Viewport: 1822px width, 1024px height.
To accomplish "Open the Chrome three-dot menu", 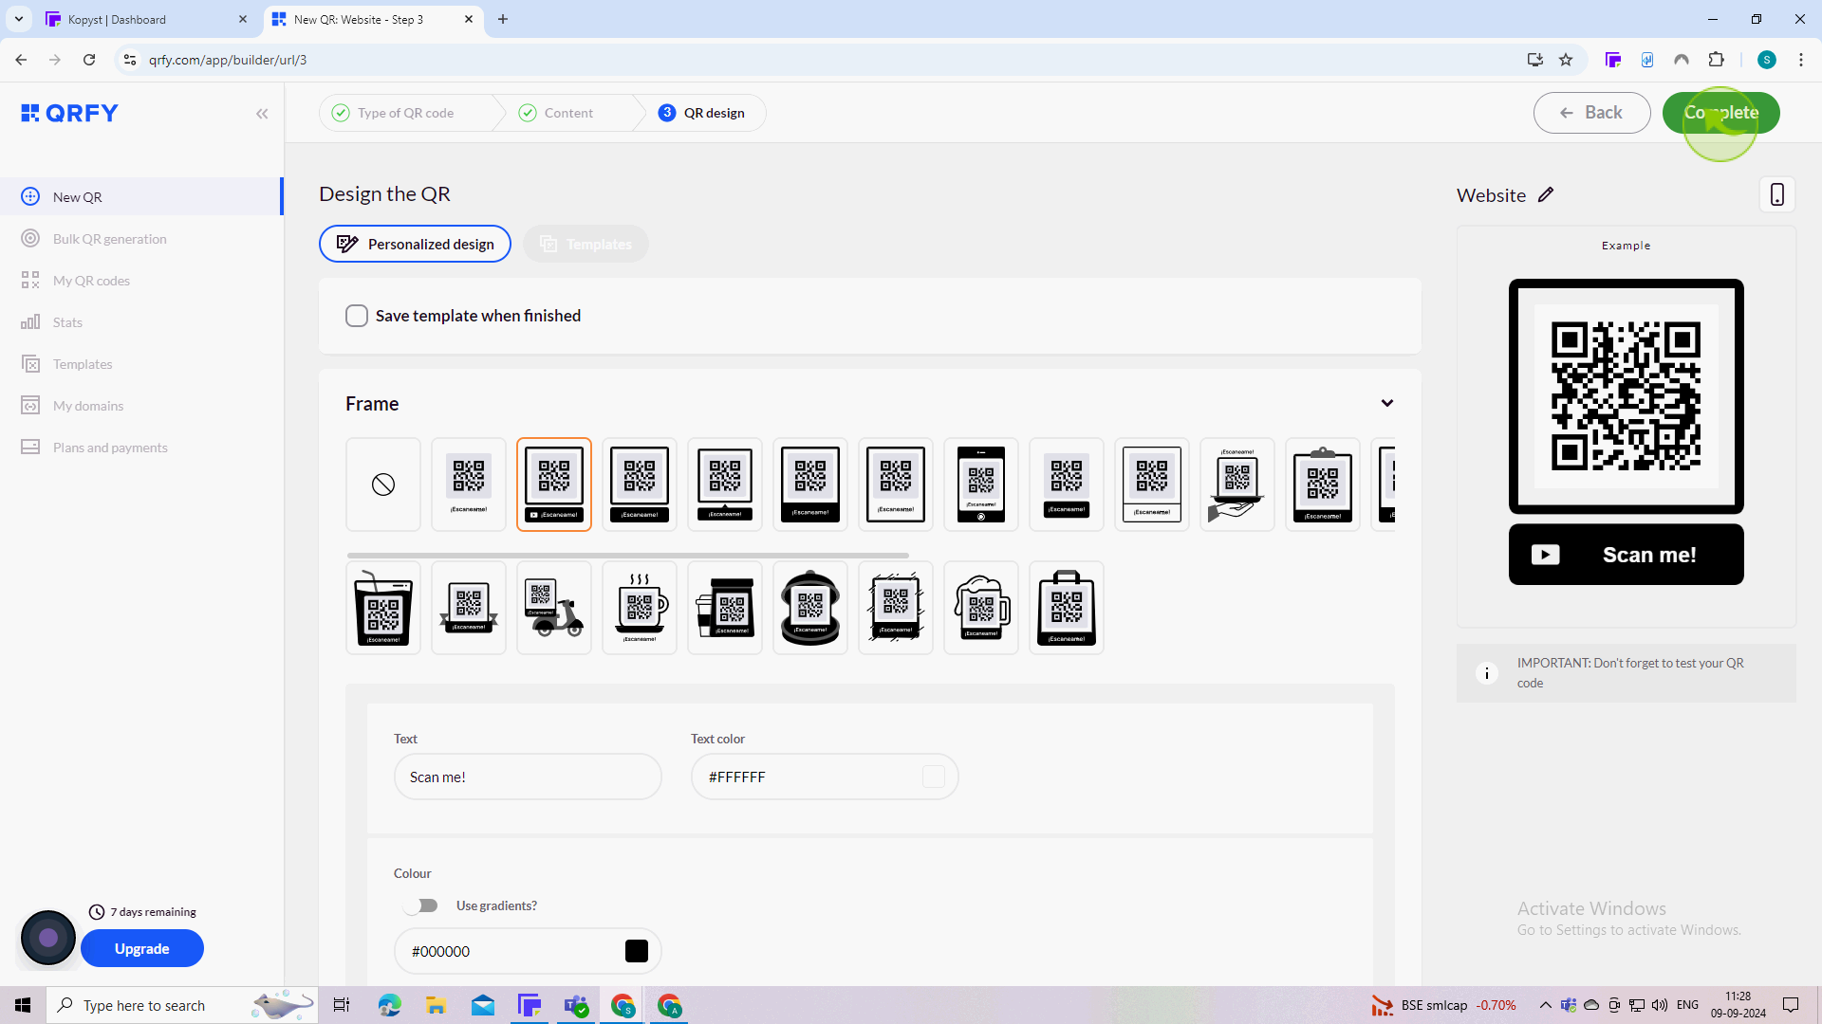I will (x=1801, y=60).
